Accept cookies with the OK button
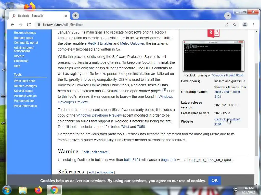 (214, 181)
